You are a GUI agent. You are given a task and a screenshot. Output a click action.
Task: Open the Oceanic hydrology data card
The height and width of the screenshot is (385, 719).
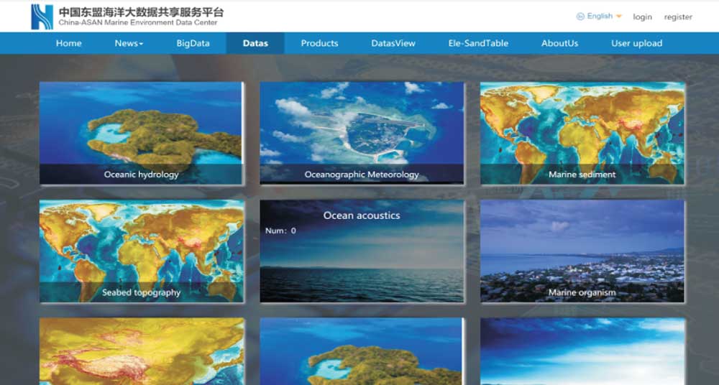141,134
